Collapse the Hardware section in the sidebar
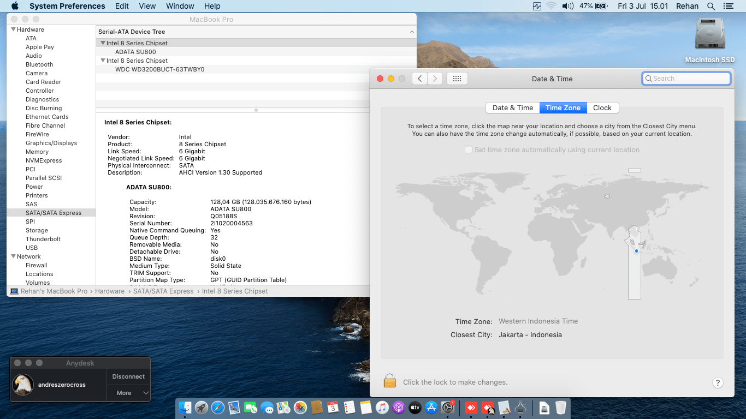Screen dimensions: 746x419 point(14,29)
